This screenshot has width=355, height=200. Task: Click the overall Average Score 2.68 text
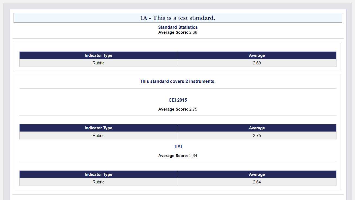(x=178, y=32)
